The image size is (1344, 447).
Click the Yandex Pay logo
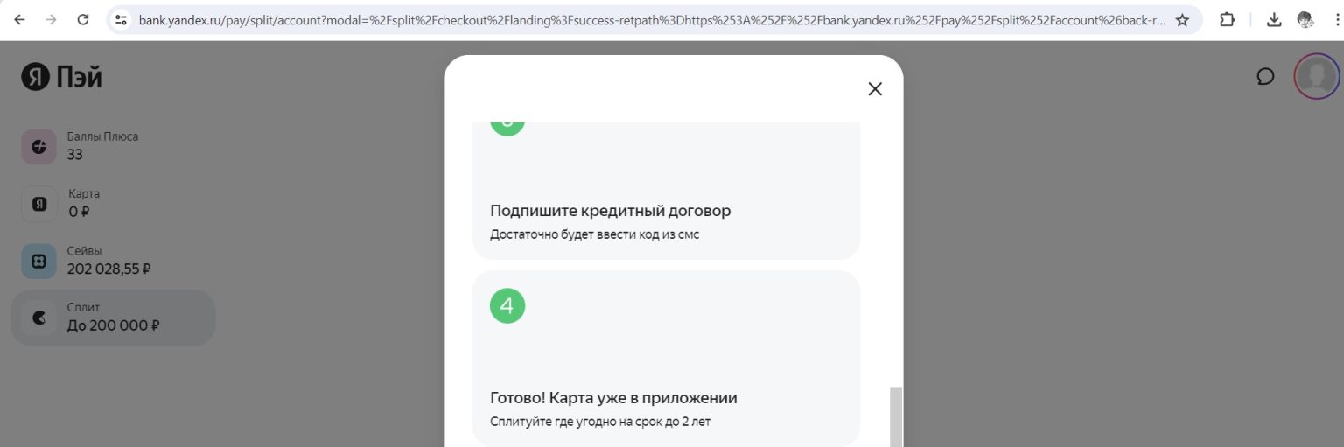click(61, 78)
